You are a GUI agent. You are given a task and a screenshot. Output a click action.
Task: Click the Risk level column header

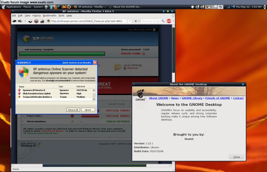pyautogui.click(x=81, y=87)
